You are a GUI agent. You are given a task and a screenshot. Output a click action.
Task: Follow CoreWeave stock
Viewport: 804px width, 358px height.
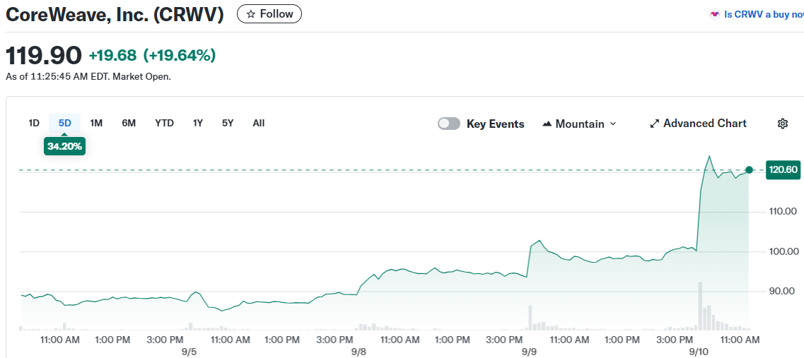(269, 14)
